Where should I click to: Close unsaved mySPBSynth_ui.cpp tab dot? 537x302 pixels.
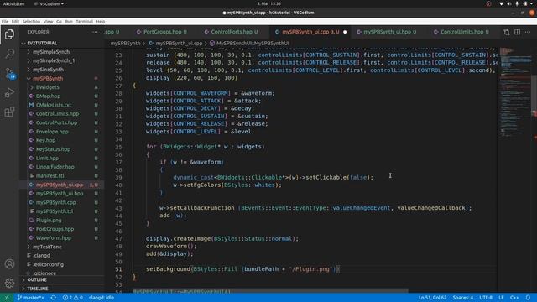coord(345,32)
